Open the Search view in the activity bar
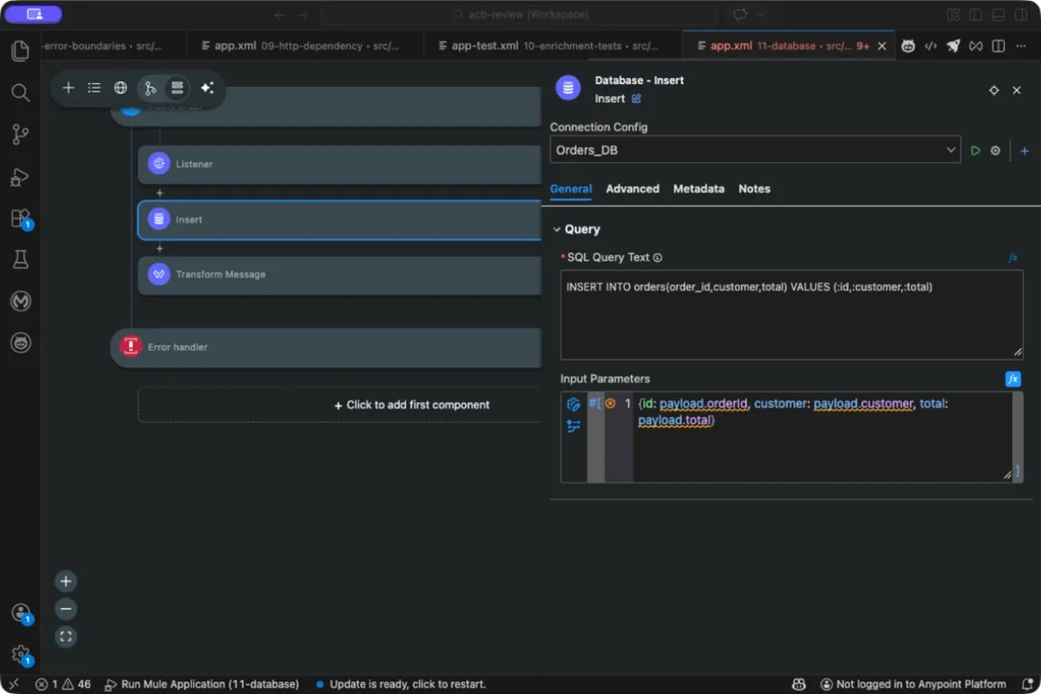This screenshot has height=694, width=1041. tap(21, 92)
